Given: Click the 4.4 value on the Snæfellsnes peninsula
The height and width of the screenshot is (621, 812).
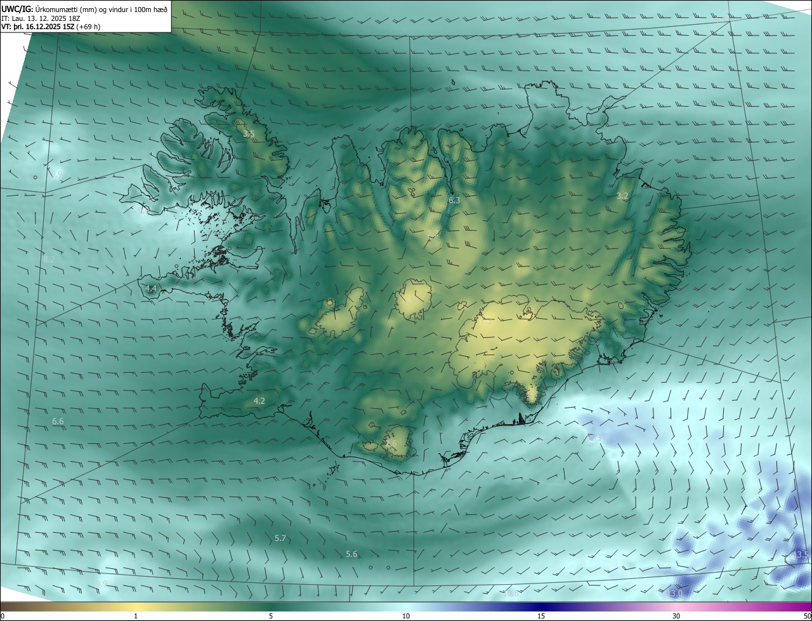Looking at the screenshot, I should click(x=151, y=288).
